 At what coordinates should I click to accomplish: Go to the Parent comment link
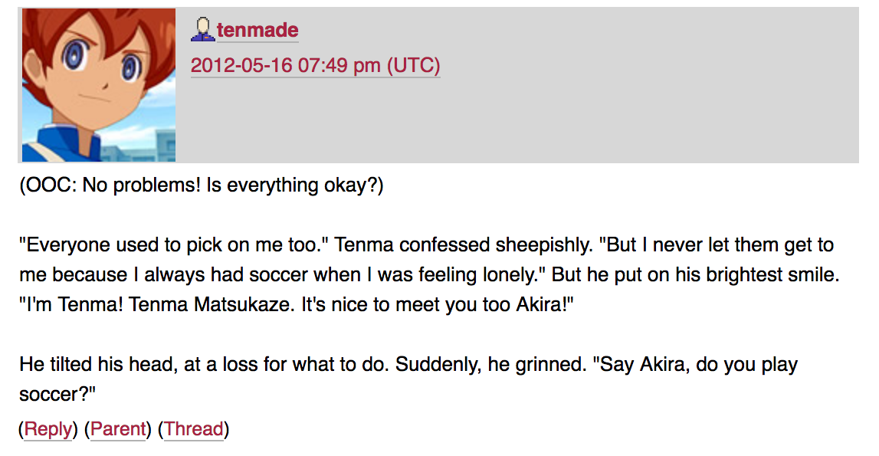point(118,429)
